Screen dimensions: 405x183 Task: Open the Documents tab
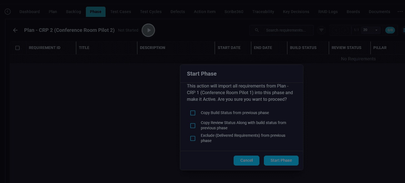[x=379, y=12]
